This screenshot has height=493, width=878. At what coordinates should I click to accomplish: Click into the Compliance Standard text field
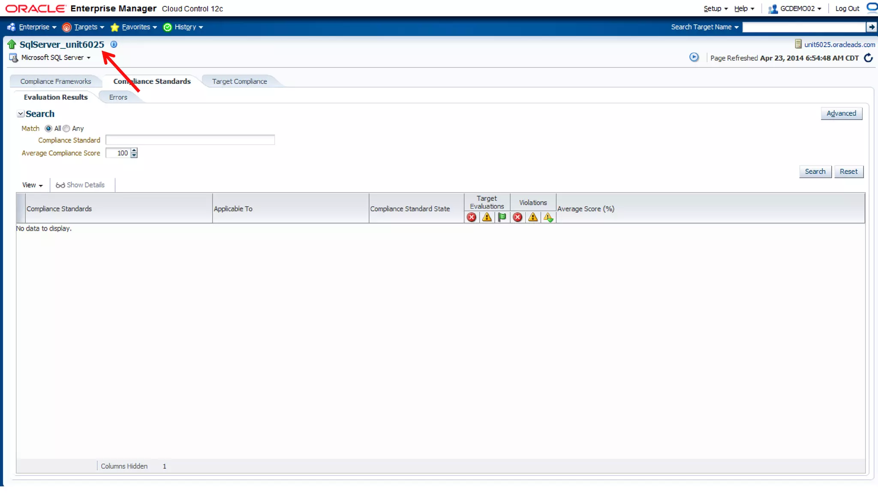click(x=190, y=140)
